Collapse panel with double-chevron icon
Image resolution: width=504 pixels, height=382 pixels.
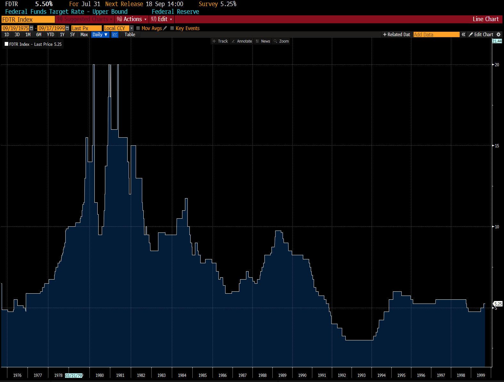463,34
